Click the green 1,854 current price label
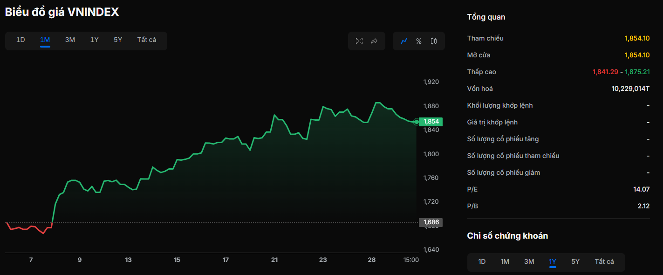663x275 pixels. pyautogui.click(x=431, y=122)
